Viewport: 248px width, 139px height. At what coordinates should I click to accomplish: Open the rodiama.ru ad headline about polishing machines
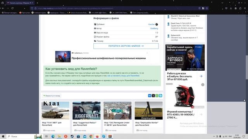coord(108,58)
